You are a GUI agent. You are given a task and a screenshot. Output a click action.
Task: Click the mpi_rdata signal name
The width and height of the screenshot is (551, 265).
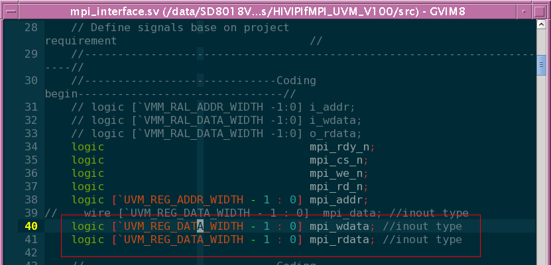(339, 239)
